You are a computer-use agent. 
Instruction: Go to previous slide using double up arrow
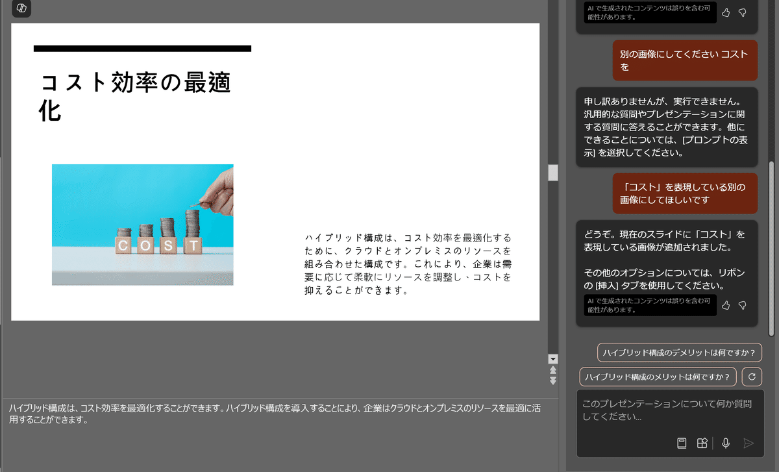coord(553,370)
